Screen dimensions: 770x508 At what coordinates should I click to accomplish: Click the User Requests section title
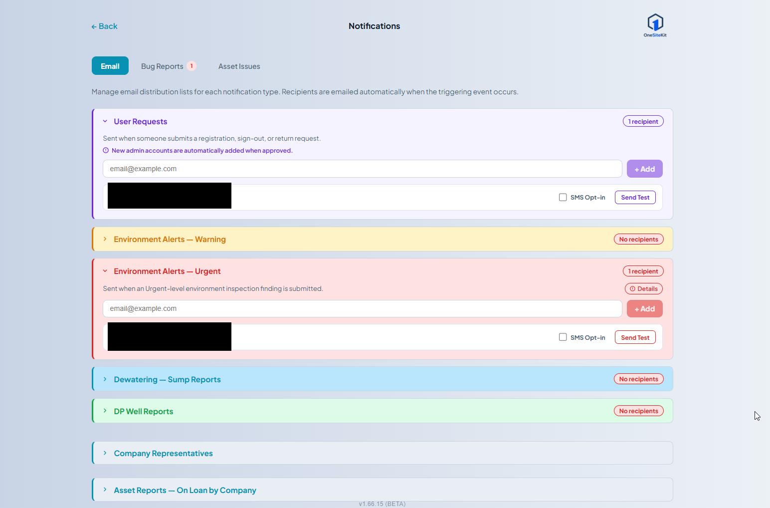tap(141, 121)
